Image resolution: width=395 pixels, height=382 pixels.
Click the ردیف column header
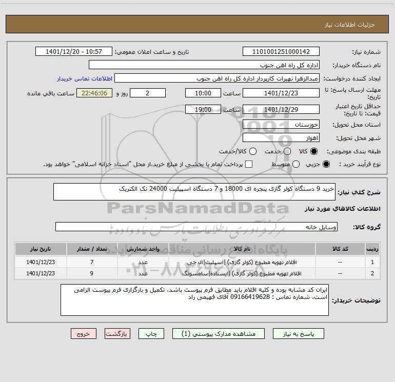point(372,249)
